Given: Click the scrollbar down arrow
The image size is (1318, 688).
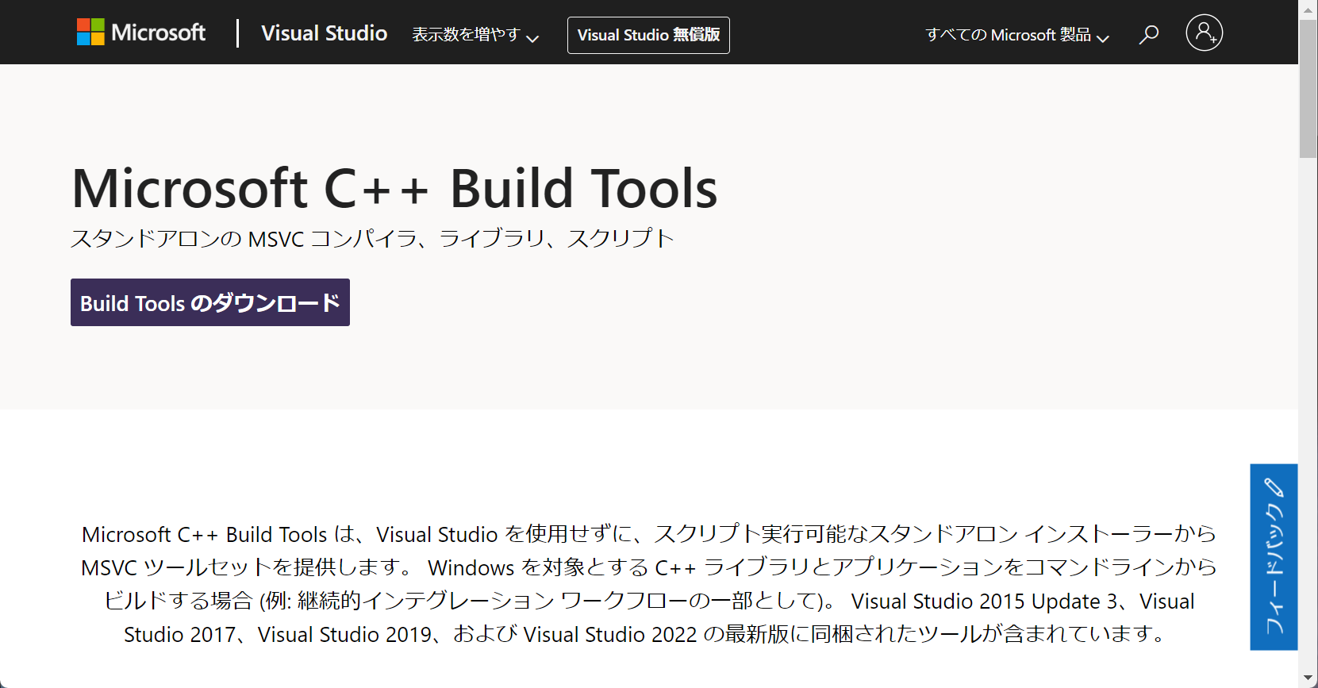Looking at the screenshot, I should [1308, 678].
